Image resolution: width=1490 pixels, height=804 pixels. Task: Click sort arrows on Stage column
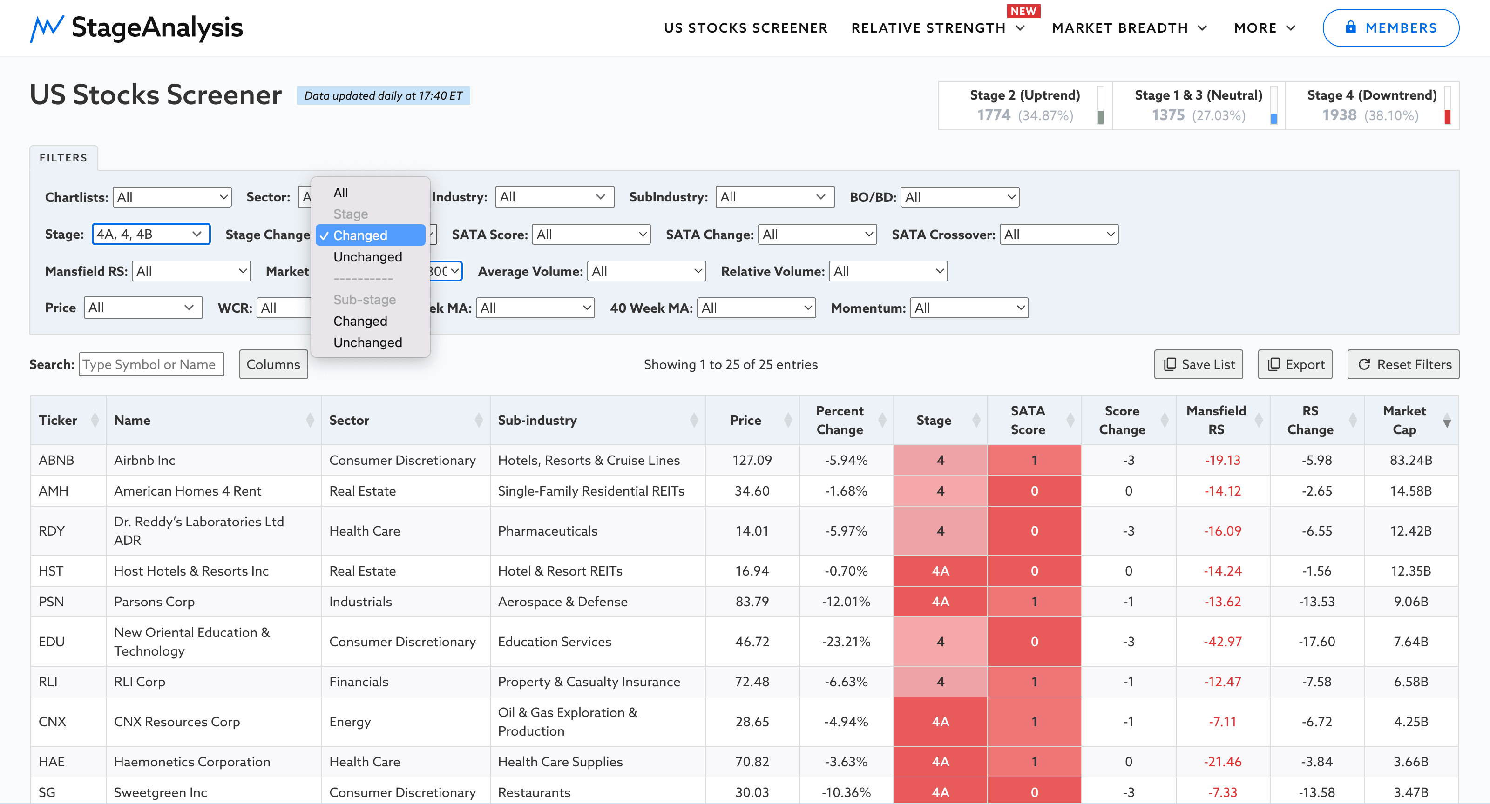pos(977,420)
